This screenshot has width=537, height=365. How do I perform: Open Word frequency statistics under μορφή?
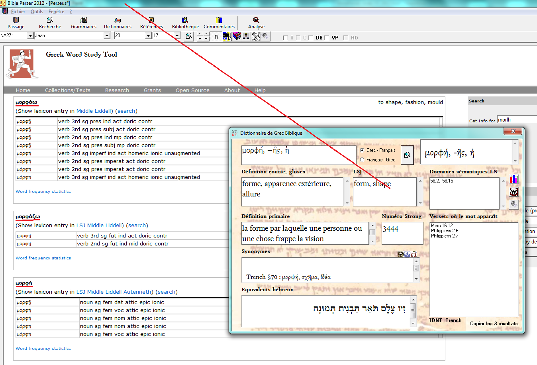pos(43,349)
